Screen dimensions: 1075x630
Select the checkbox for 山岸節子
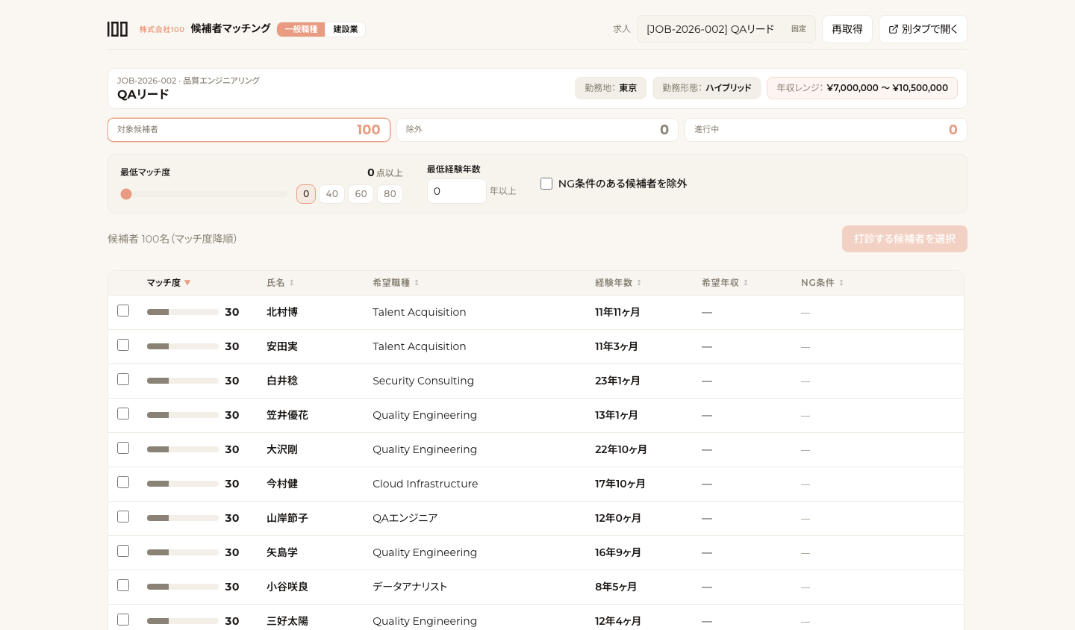pyautogui.click(x=123, y=517)
